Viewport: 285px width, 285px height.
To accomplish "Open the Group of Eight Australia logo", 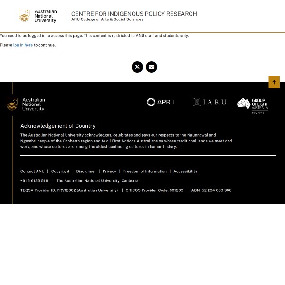I will 252,105.
